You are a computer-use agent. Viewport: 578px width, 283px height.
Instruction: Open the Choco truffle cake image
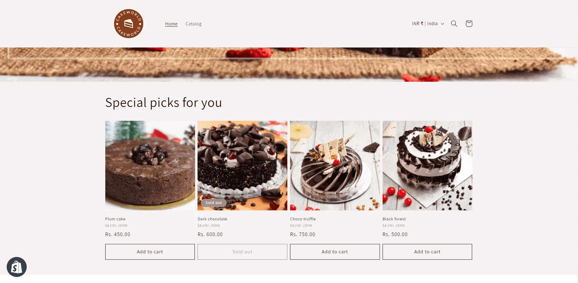pyautogui.click(x=335, y=166)
